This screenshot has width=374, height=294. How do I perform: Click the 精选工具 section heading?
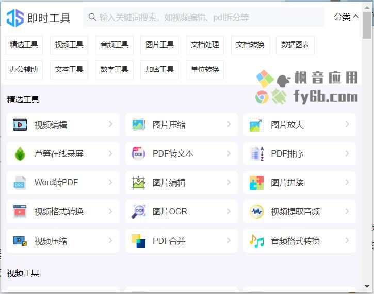click(x=23, y=99)
